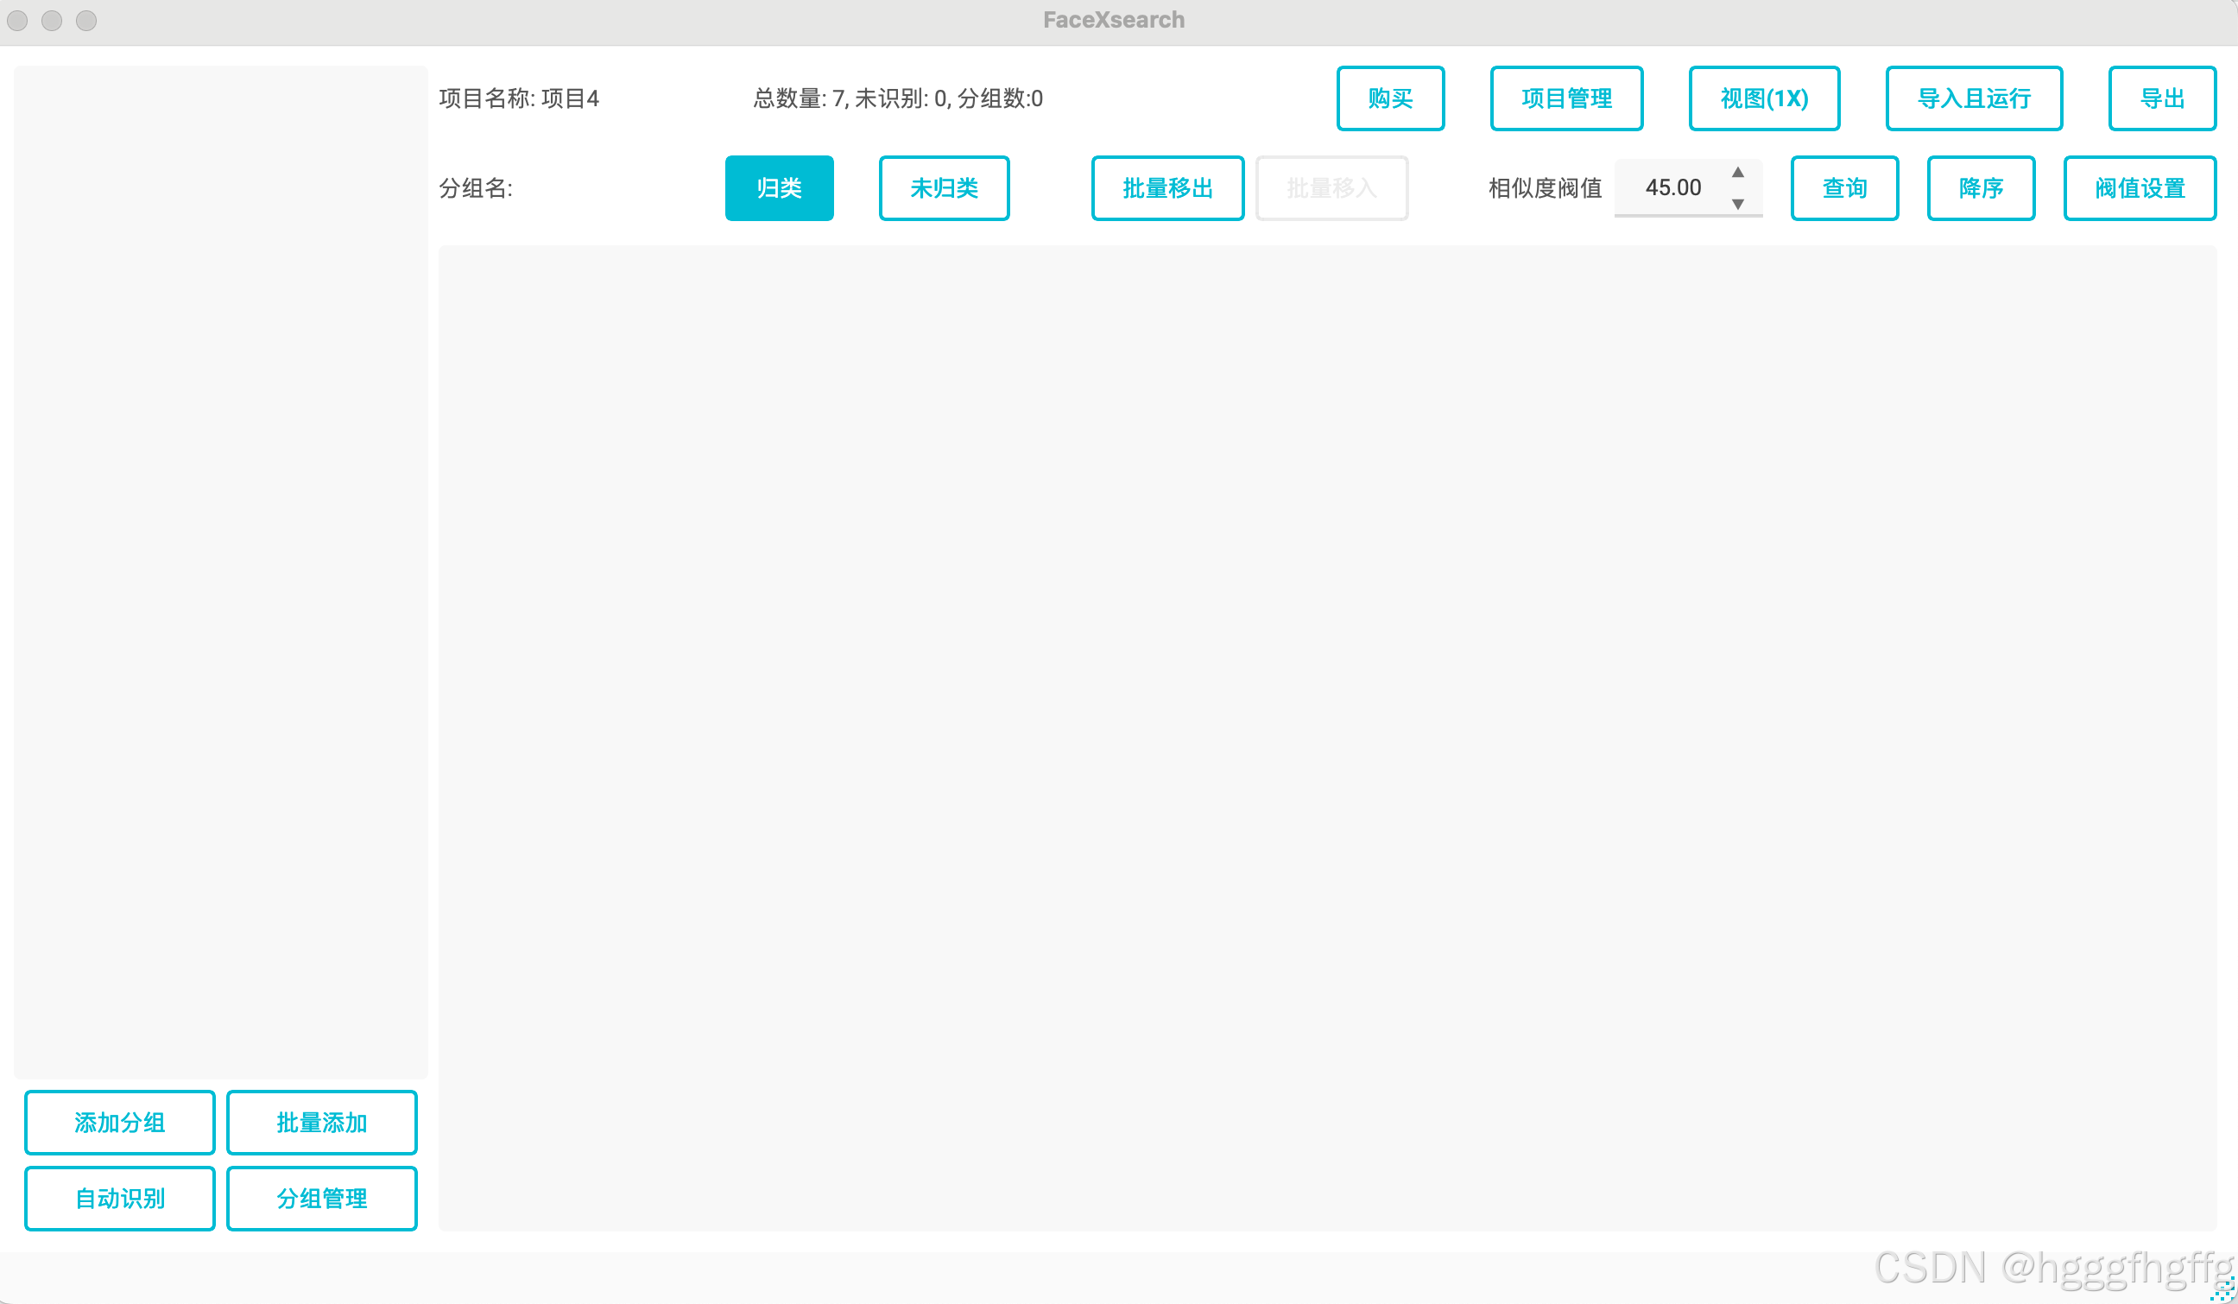The width and height of the screenshot is (2238, 1304).
Task: Click 批量移出 batch remove button
Action: pyautogui.click(x=1167, y=188)
